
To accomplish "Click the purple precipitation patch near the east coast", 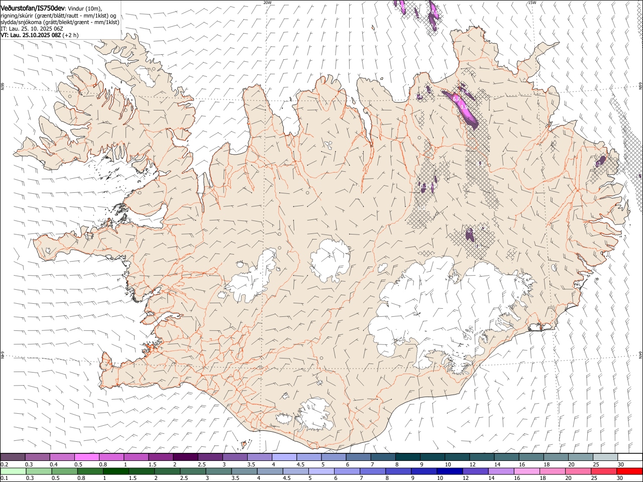I will 600,161.
